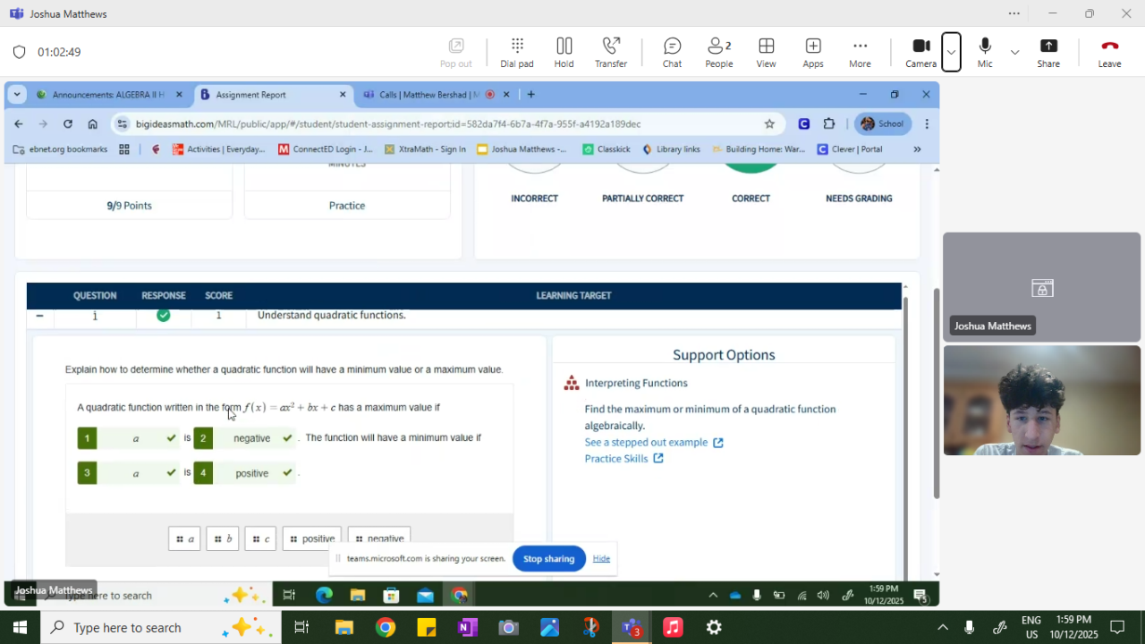Viewport: 1145px width, 644px height.
Task: Open the School profile in Chrome
Action: pos(882,123)
